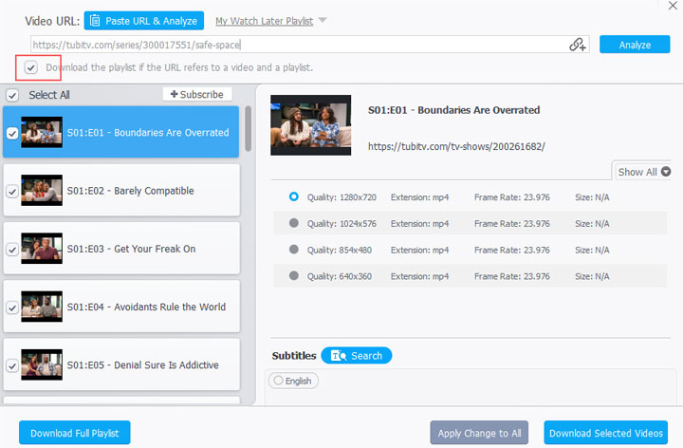Click Apply Change to All button
The image size is (683, 448).
(x=479, y=433)
